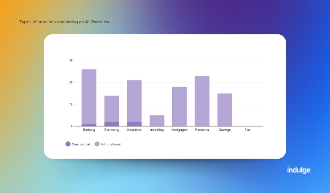Click the Mortgages axis label
This screenshot has height=193, width=330.
coord(180,130)
